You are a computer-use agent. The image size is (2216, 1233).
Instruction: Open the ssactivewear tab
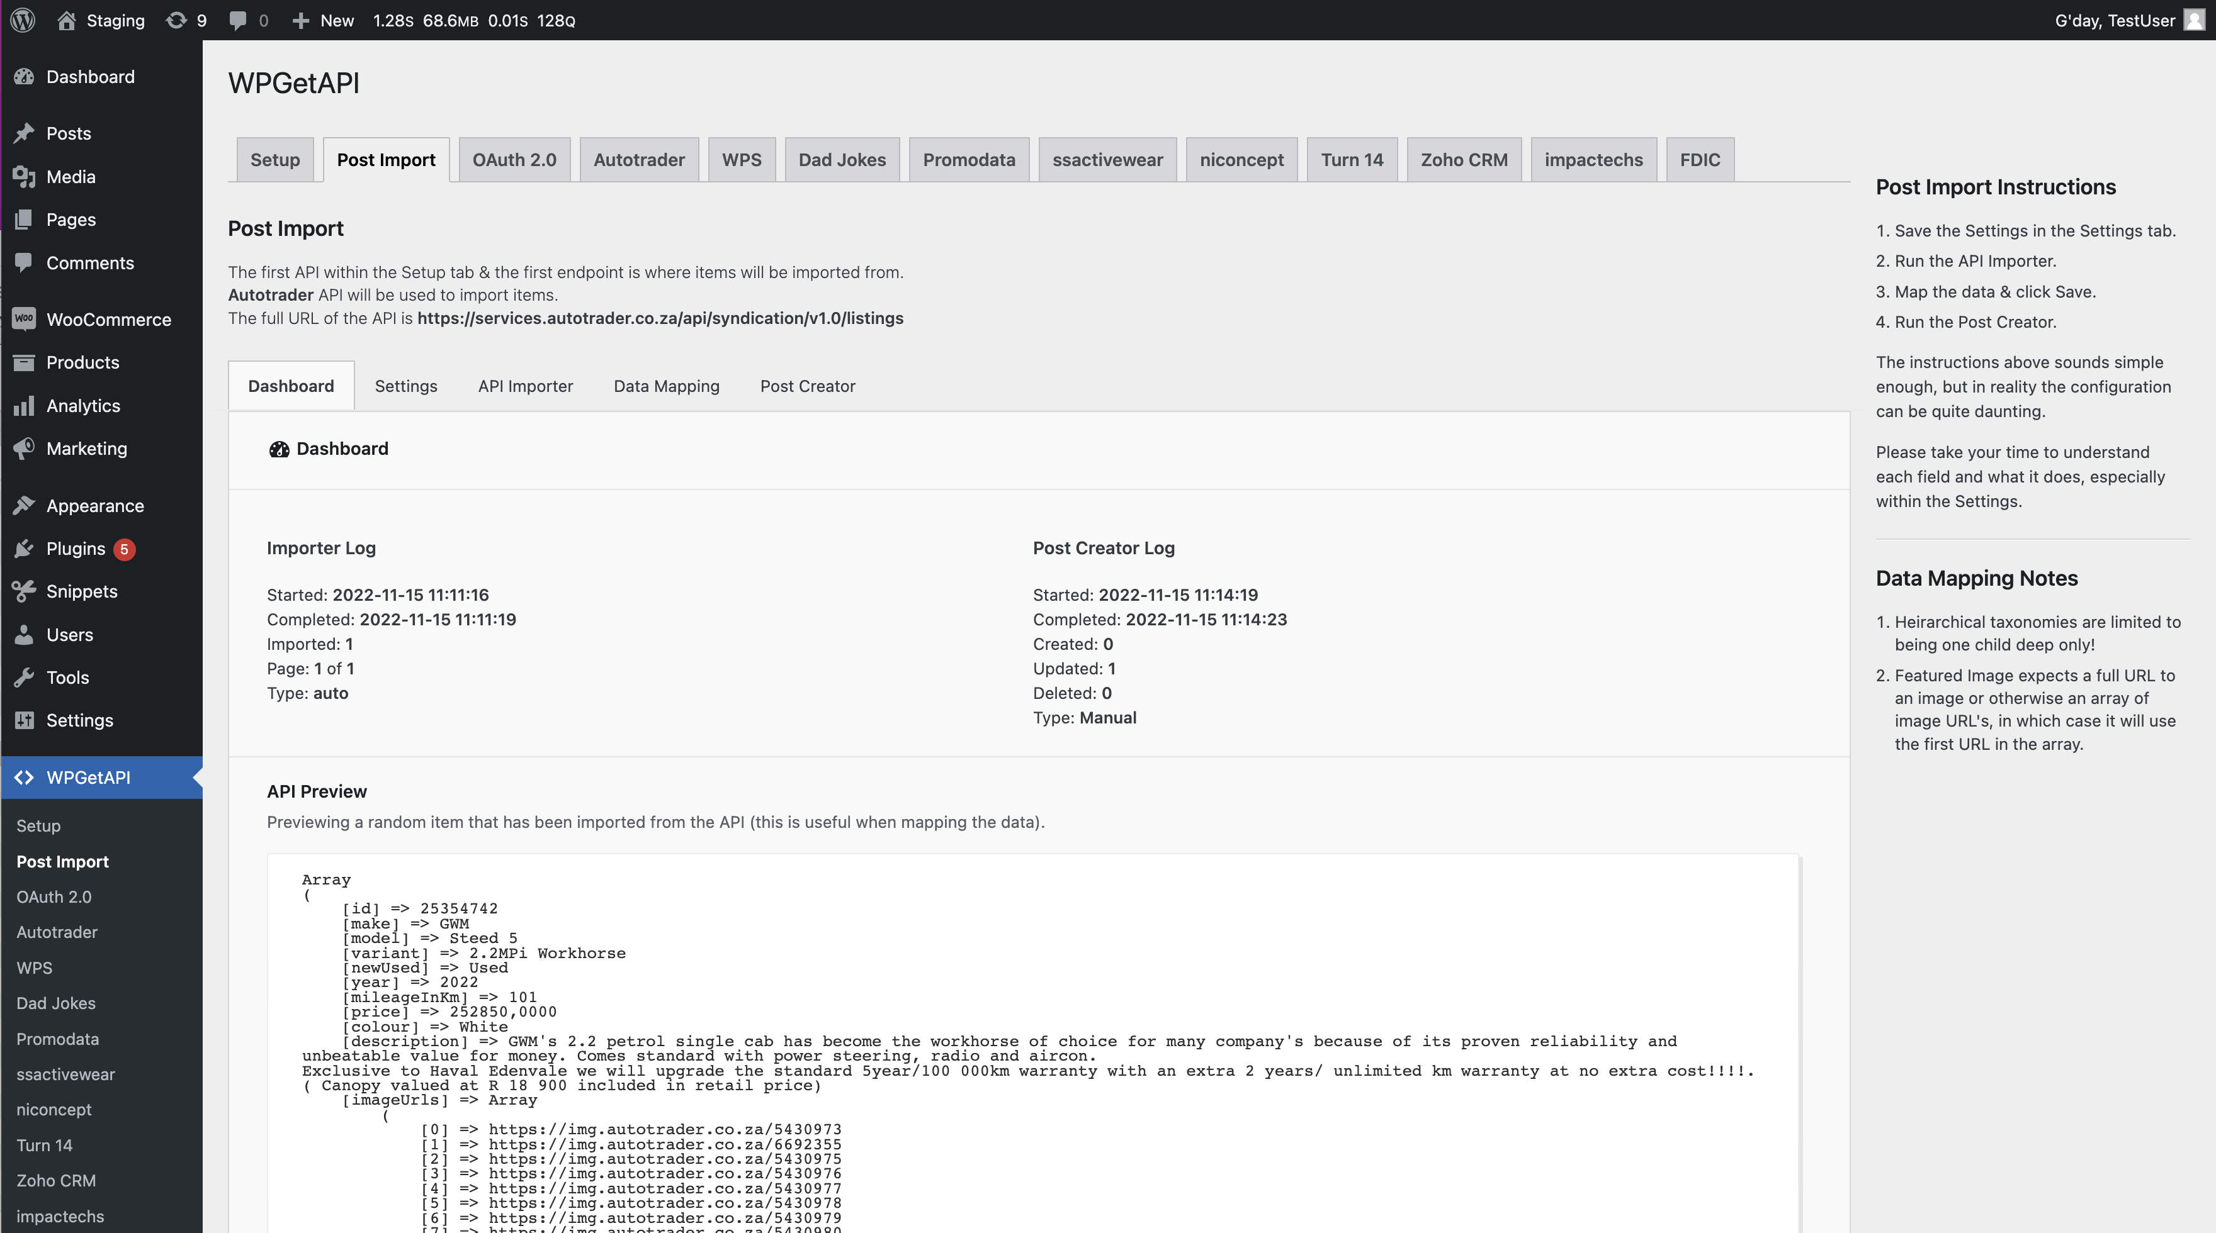coord(1107,160)
